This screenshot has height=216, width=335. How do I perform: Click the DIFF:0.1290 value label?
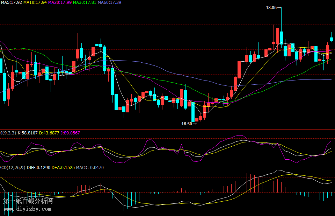pos(38,168)
